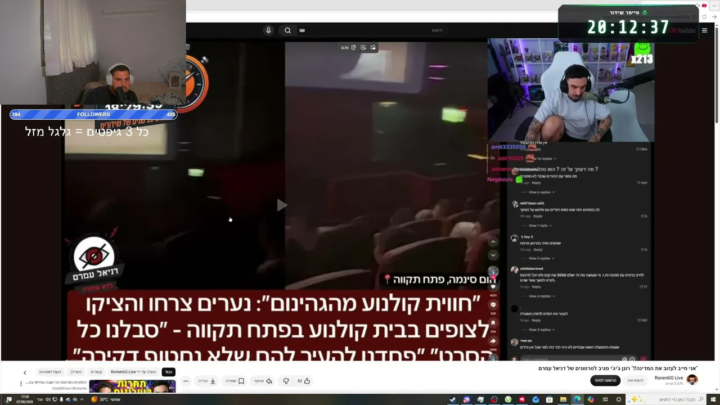Open the volume control in system tray
Screen dimensions: 720x405
click(x=48, y=399)
